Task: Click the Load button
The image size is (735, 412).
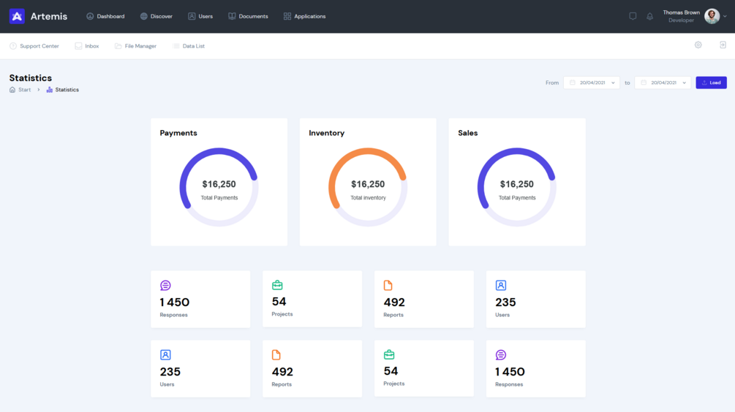Action: (711, 83)
